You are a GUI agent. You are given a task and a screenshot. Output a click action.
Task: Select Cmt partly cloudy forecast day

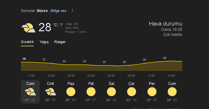pyautogui.click(x=50, y=92)
